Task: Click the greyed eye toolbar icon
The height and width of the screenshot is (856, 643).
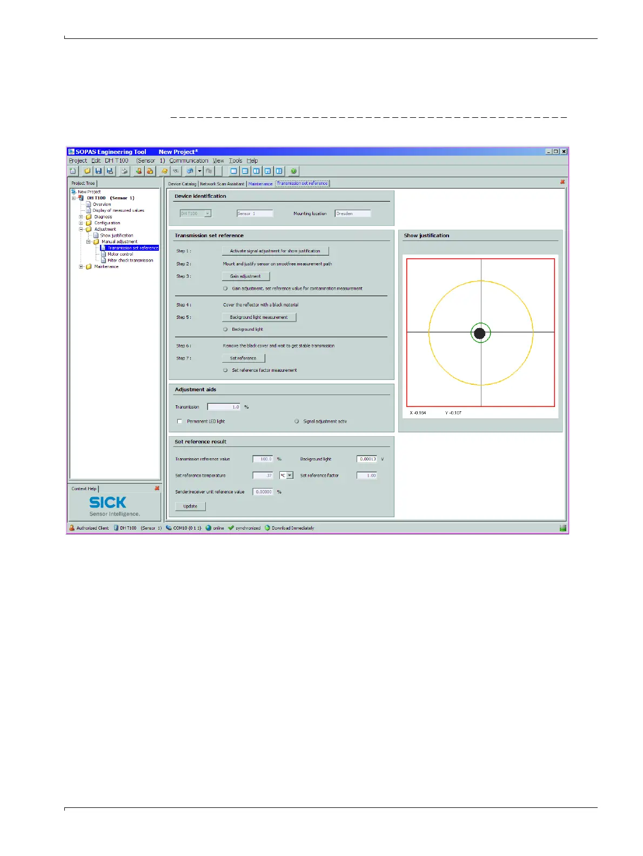Action: pos(176,171)
